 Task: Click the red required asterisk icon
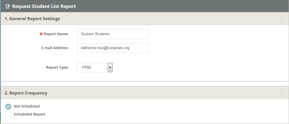point(41,34)
